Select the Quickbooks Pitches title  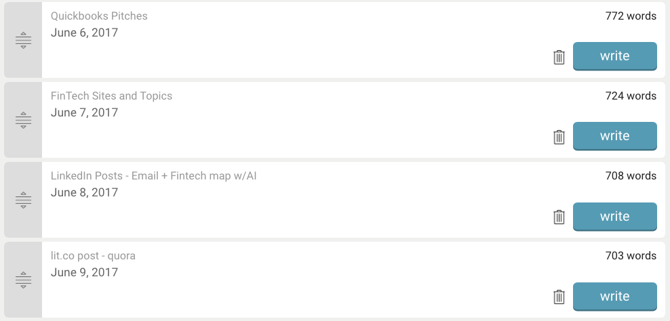pyautogui.click(x=99, y=16)
